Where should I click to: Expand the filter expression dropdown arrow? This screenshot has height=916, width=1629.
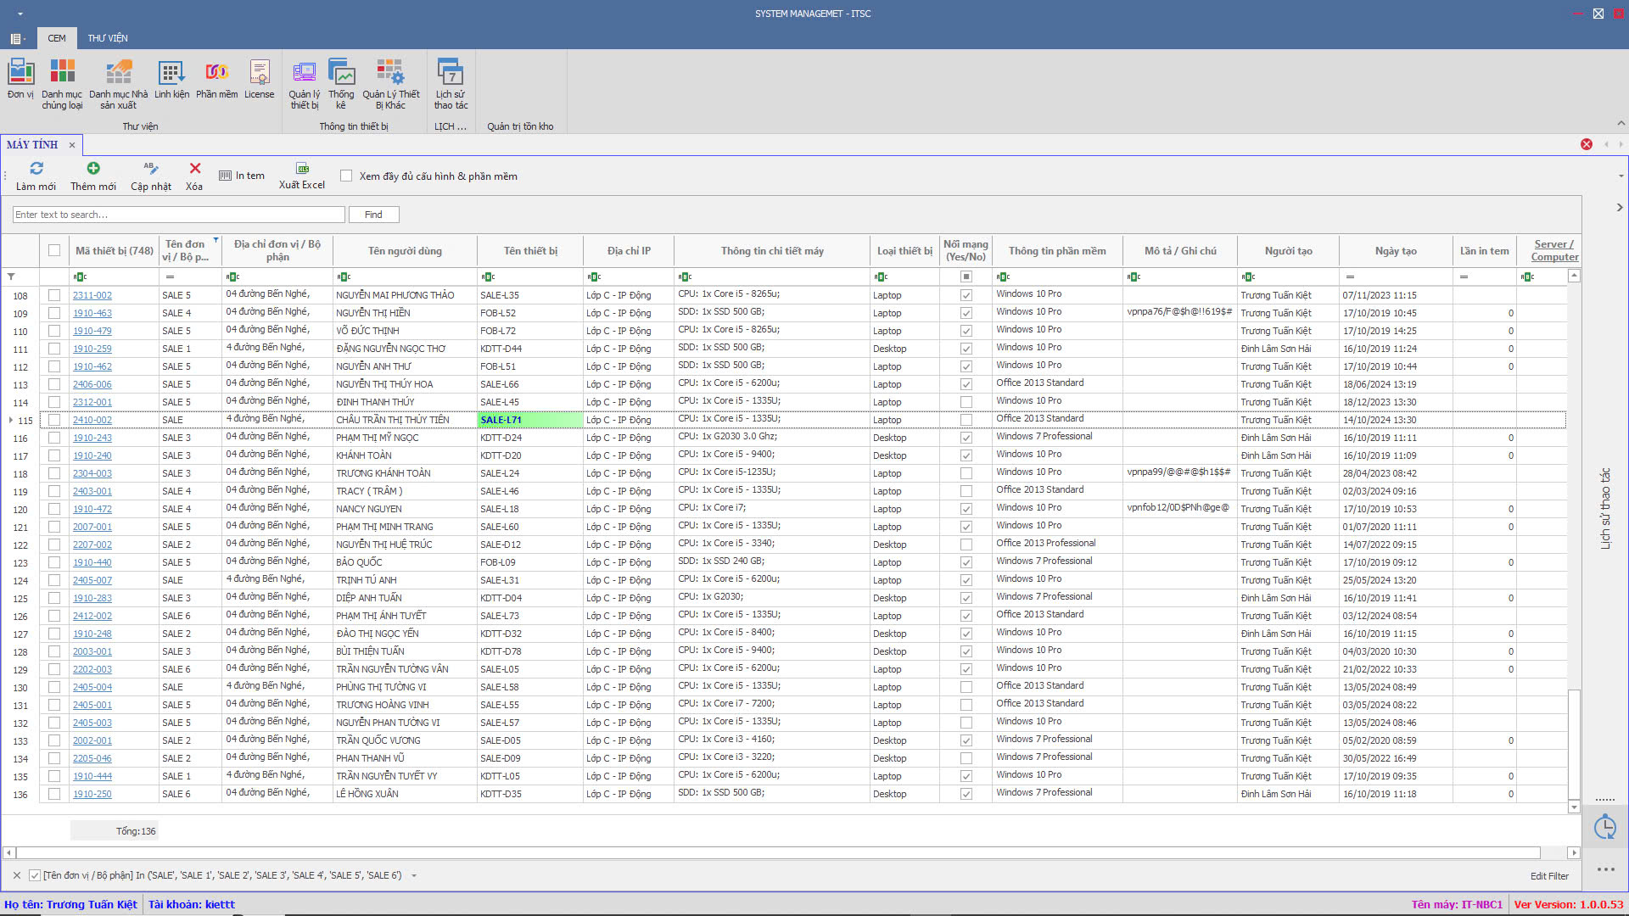tap(414, 875)
